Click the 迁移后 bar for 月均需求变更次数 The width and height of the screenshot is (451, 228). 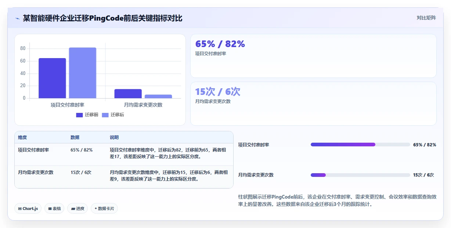[158, 96]
